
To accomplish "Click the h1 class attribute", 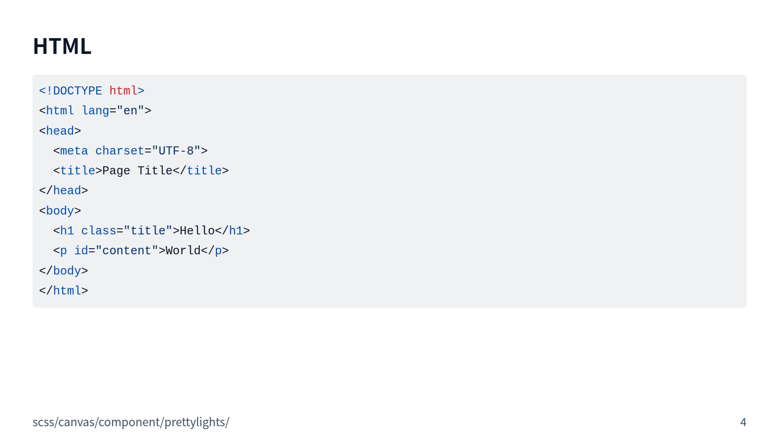I will pos(99,231).
